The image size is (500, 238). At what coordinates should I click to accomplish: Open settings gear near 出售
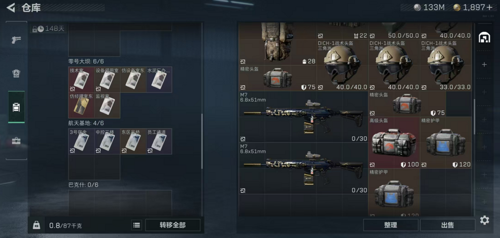click(484, 220)
